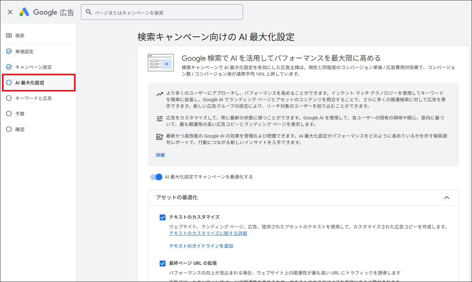Focus the ページまたはキャンペーンを検索 search field
This screenshot has height=282, width=472.
(162, 12)
